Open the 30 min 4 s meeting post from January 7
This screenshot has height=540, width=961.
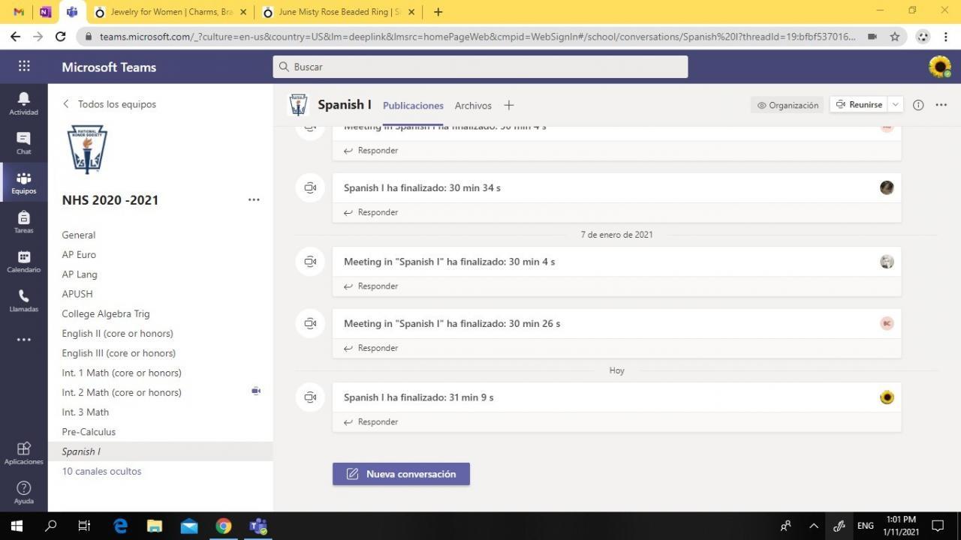pos(616,262)
